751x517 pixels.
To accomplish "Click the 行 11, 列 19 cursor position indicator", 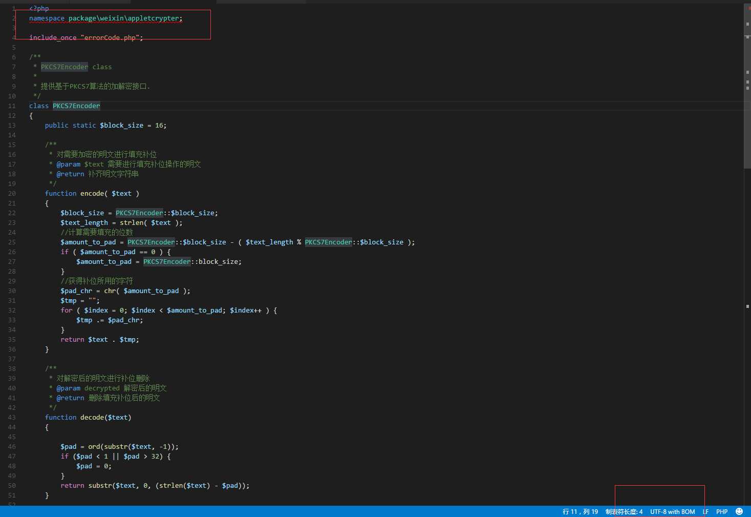I will 580,511.
